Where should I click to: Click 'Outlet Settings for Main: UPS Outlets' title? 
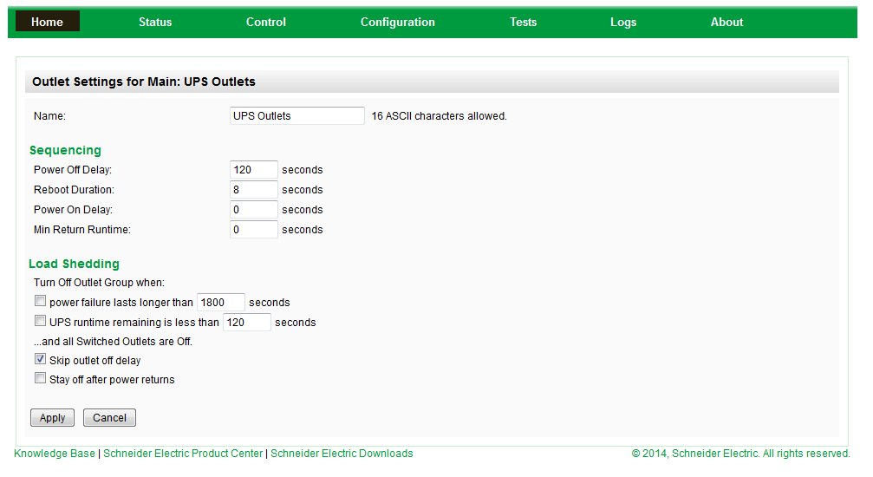pos(144,82)
